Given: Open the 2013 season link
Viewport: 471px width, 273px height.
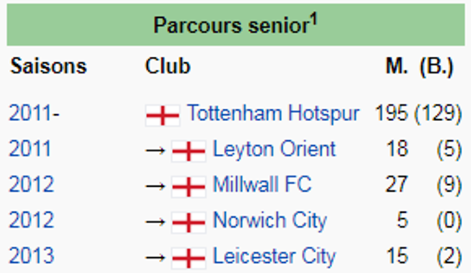Looking at the screenshot, I should [31, 256].
